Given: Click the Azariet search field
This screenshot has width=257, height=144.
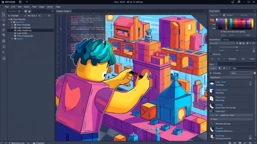Looking at the screenshot, I should pos(223,43).
